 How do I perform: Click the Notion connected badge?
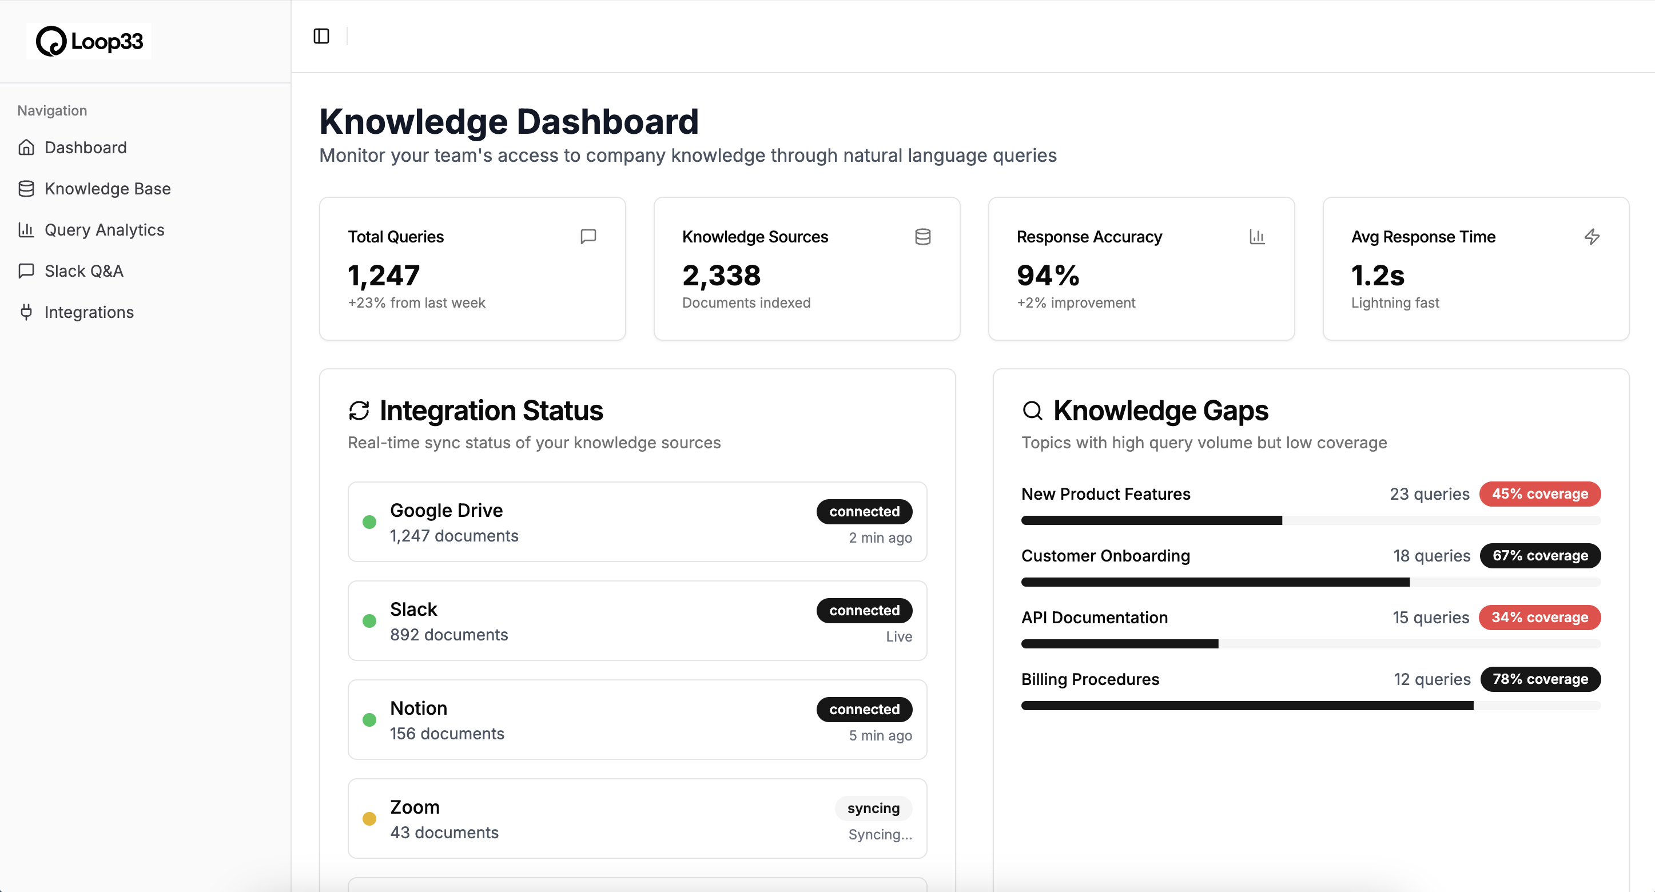pos(864,709)
